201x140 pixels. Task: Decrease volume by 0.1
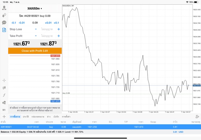pos(14,23)
